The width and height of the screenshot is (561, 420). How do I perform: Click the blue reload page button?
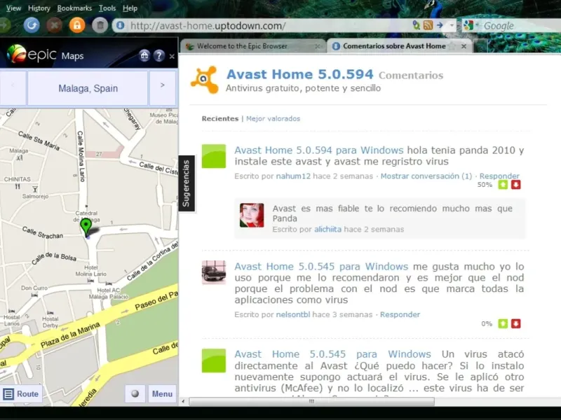pyautogui.click(x=32, y=25)
